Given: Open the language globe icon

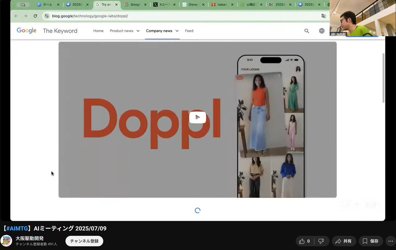Looking at the screenshot, I should [322, 31].
